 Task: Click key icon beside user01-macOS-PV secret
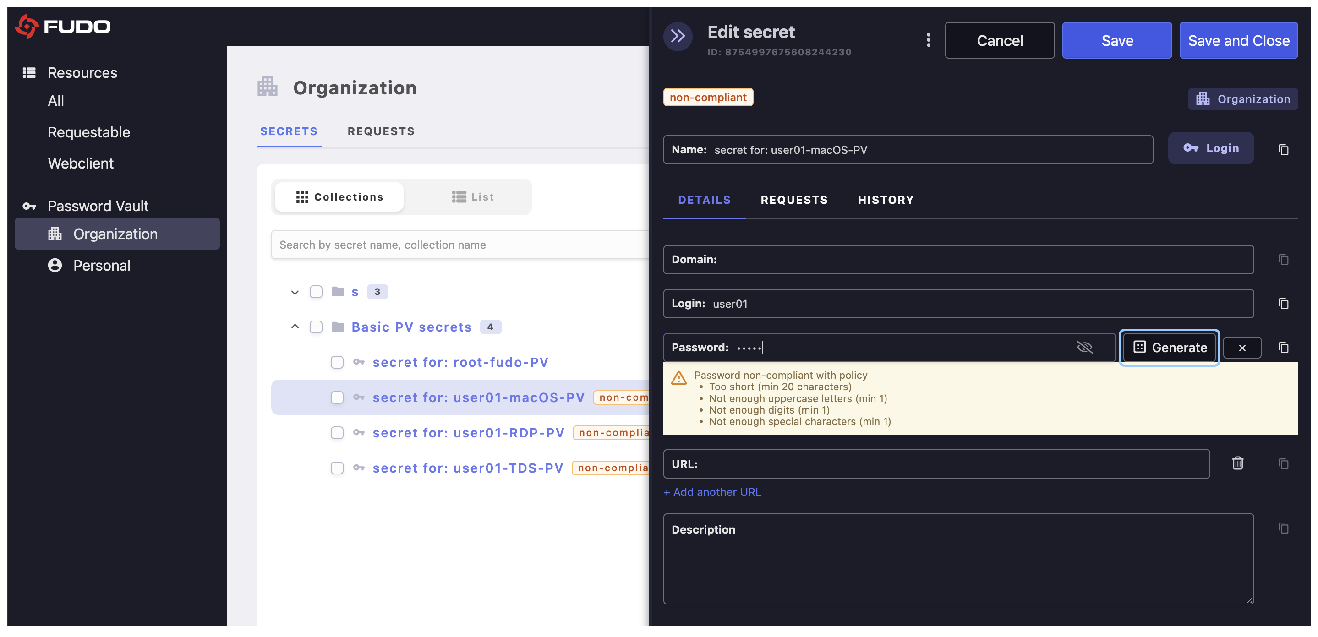point(359,397)
